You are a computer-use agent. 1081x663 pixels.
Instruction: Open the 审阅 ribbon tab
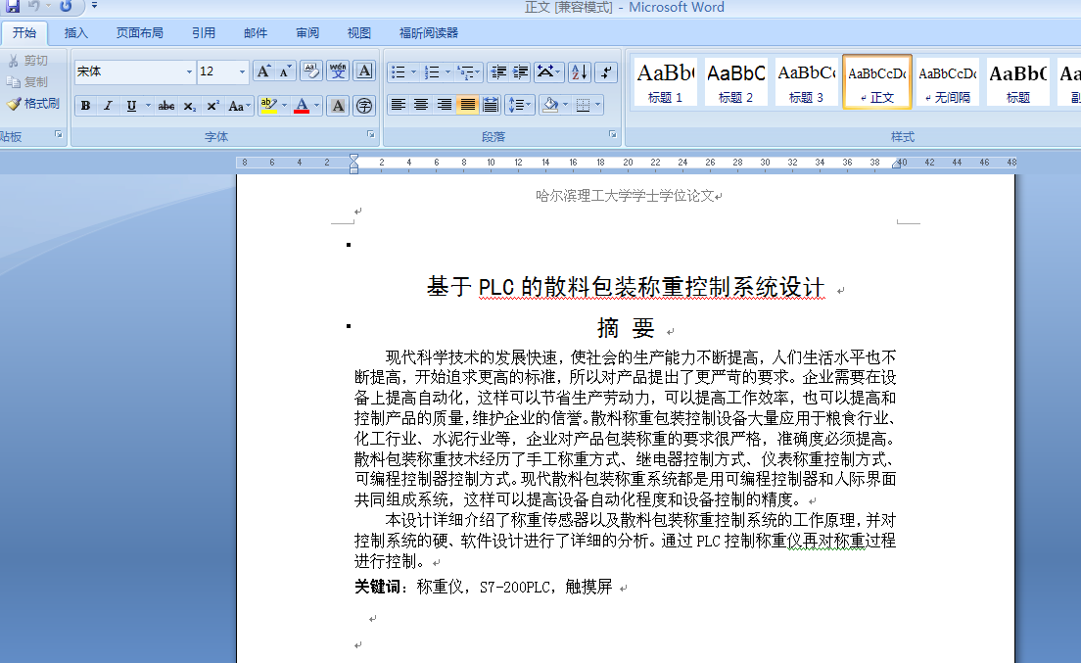(307, 32)
